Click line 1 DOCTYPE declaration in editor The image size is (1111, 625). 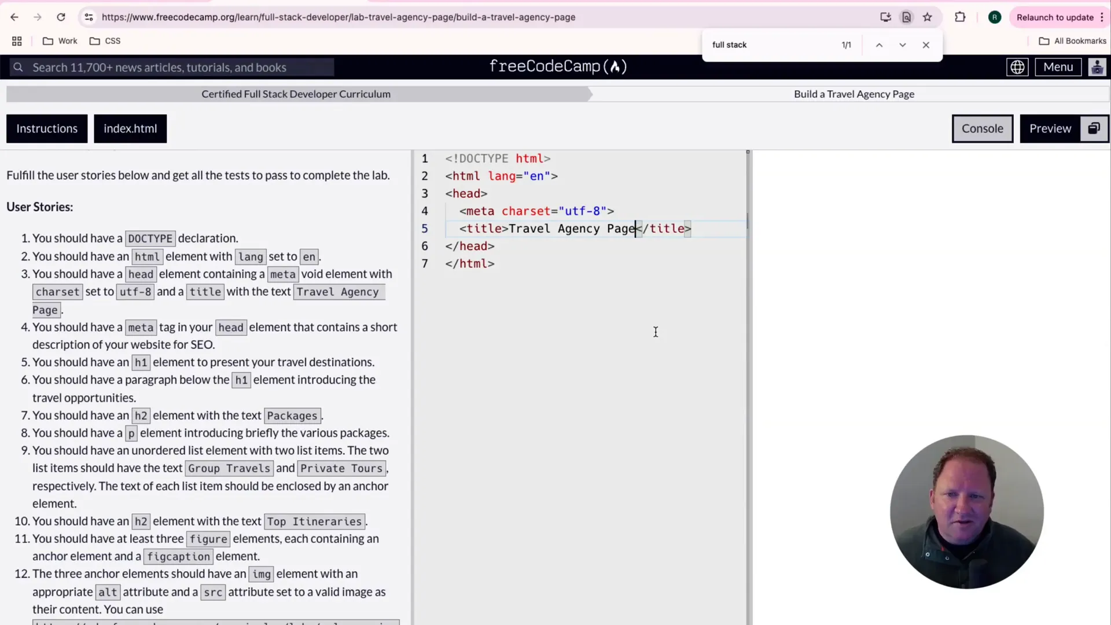click(x=498, y=159)
